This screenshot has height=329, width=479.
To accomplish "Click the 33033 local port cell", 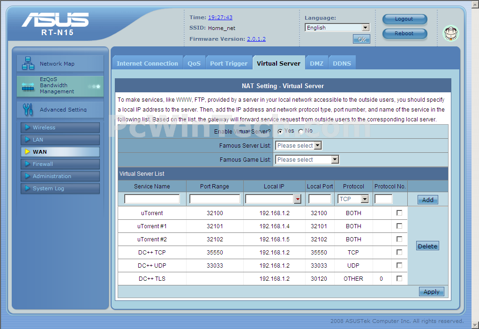I will (x=319, y=265).
